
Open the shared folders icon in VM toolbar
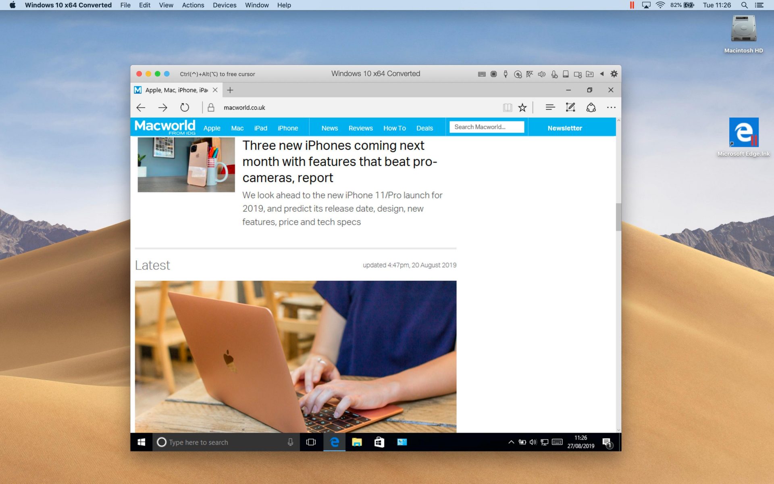(x=590, y=74)
